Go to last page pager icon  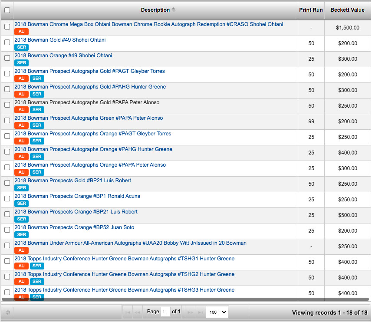coord(200,312)
